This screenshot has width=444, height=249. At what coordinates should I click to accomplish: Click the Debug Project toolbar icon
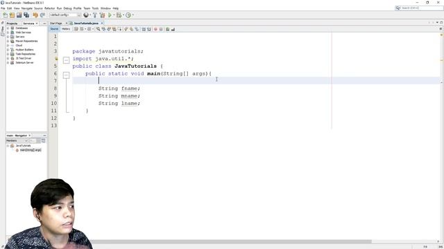[119, 15]
